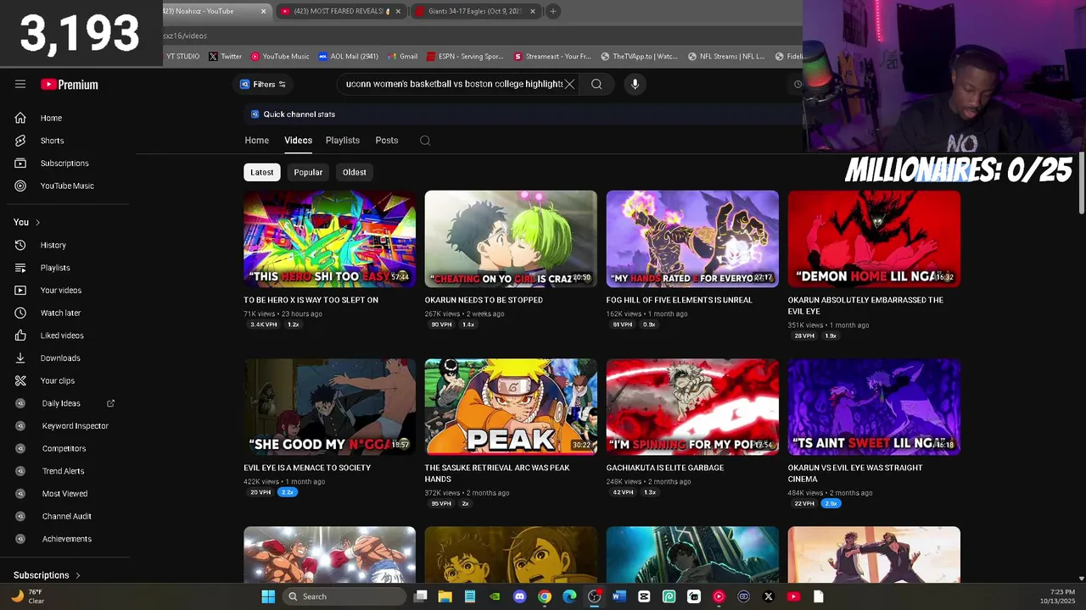
Task: Open TO BE HERO X video thumbnail
Action: click(x=329, y=239)
